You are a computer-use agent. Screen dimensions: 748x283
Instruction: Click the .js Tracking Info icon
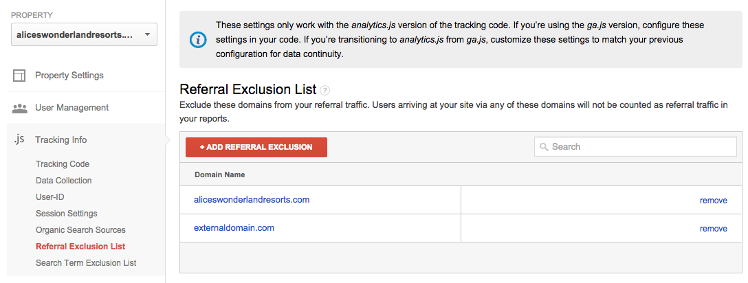[x=19, y=139]
